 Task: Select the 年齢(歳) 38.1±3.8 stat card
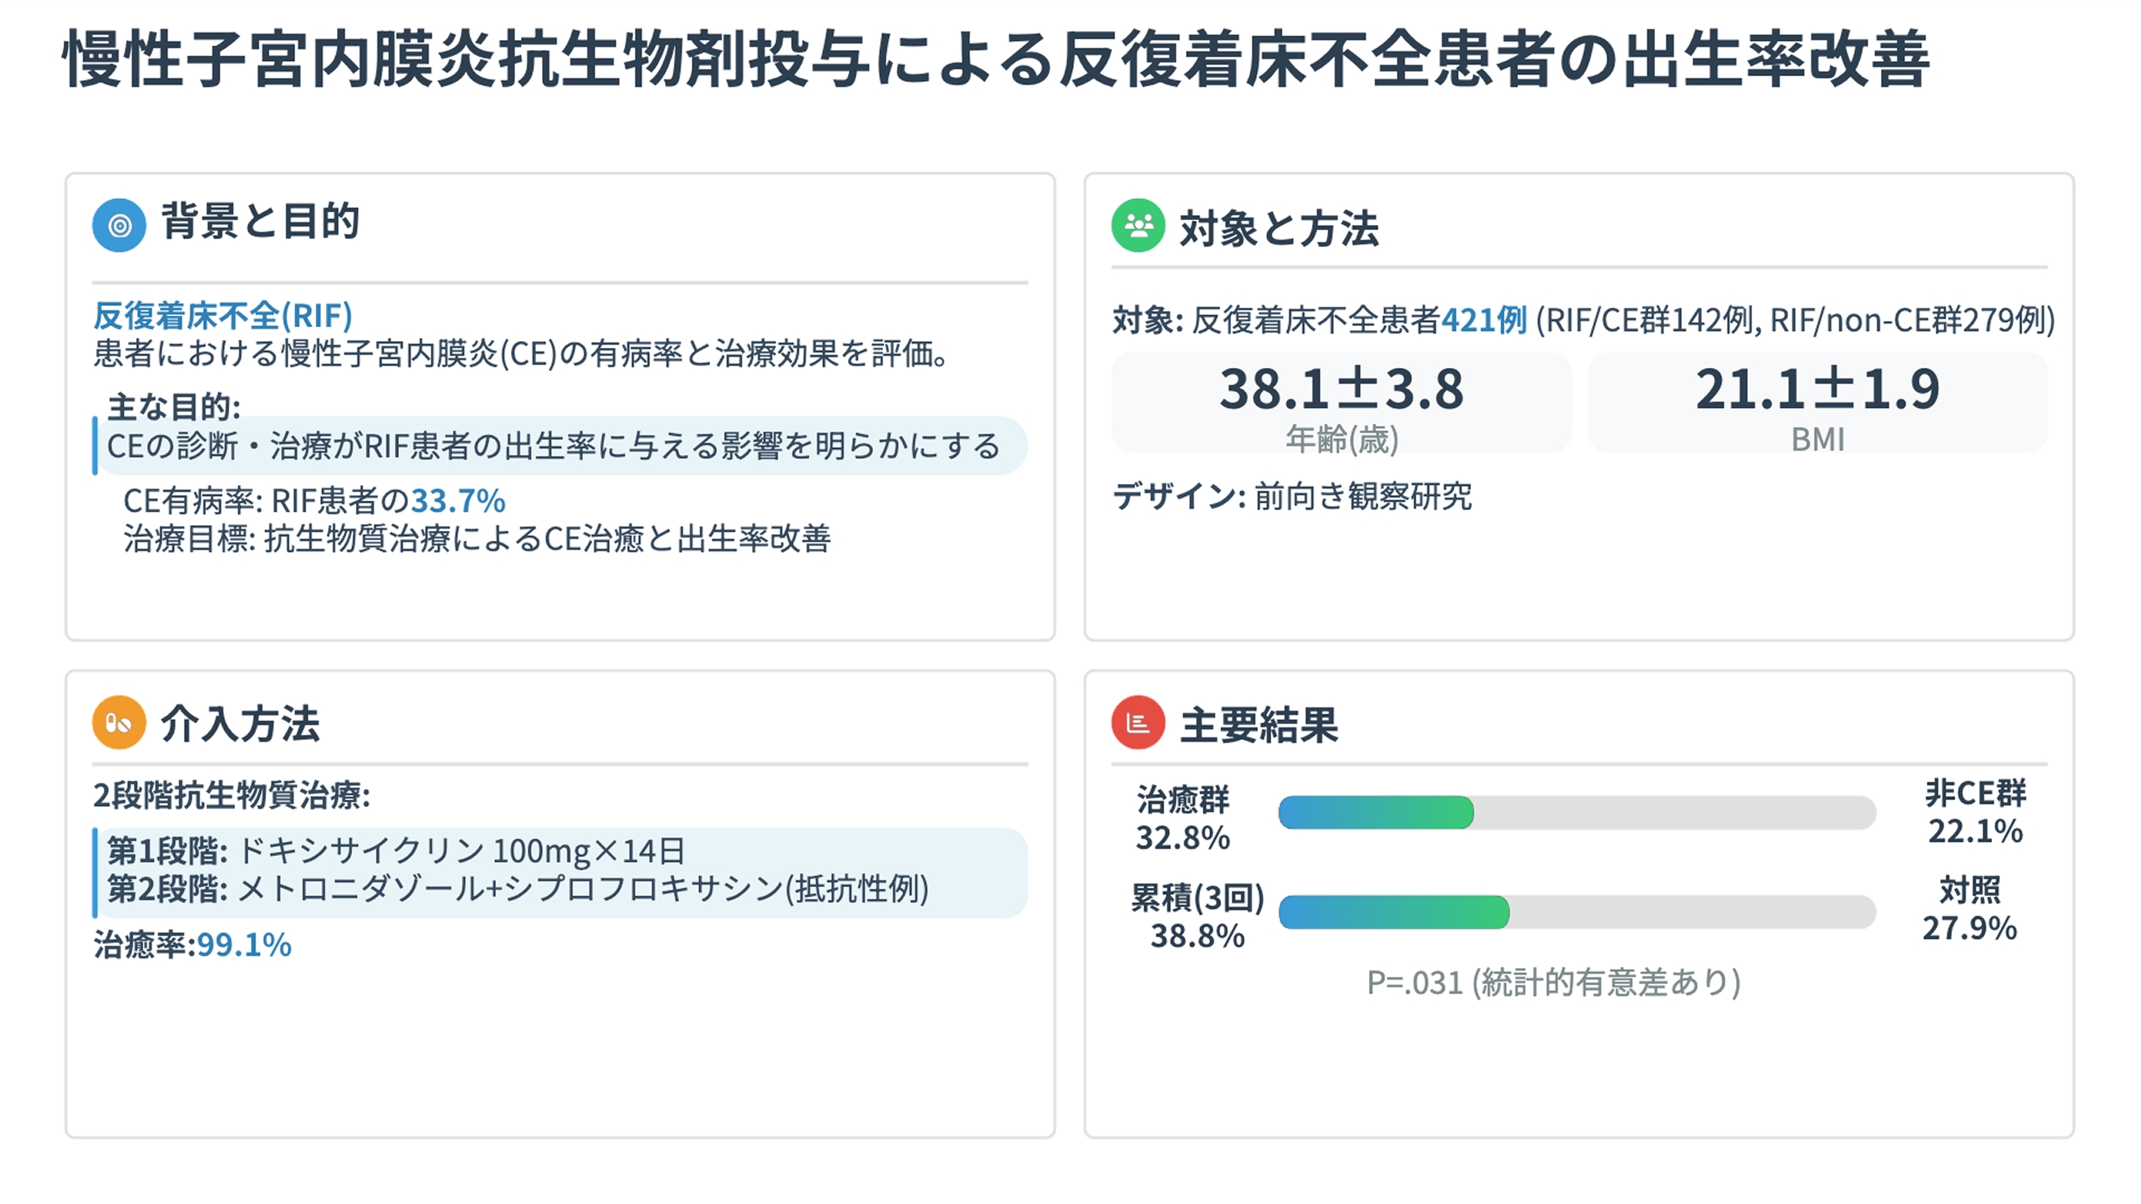pyautogui.click(x=1341, y=404)
